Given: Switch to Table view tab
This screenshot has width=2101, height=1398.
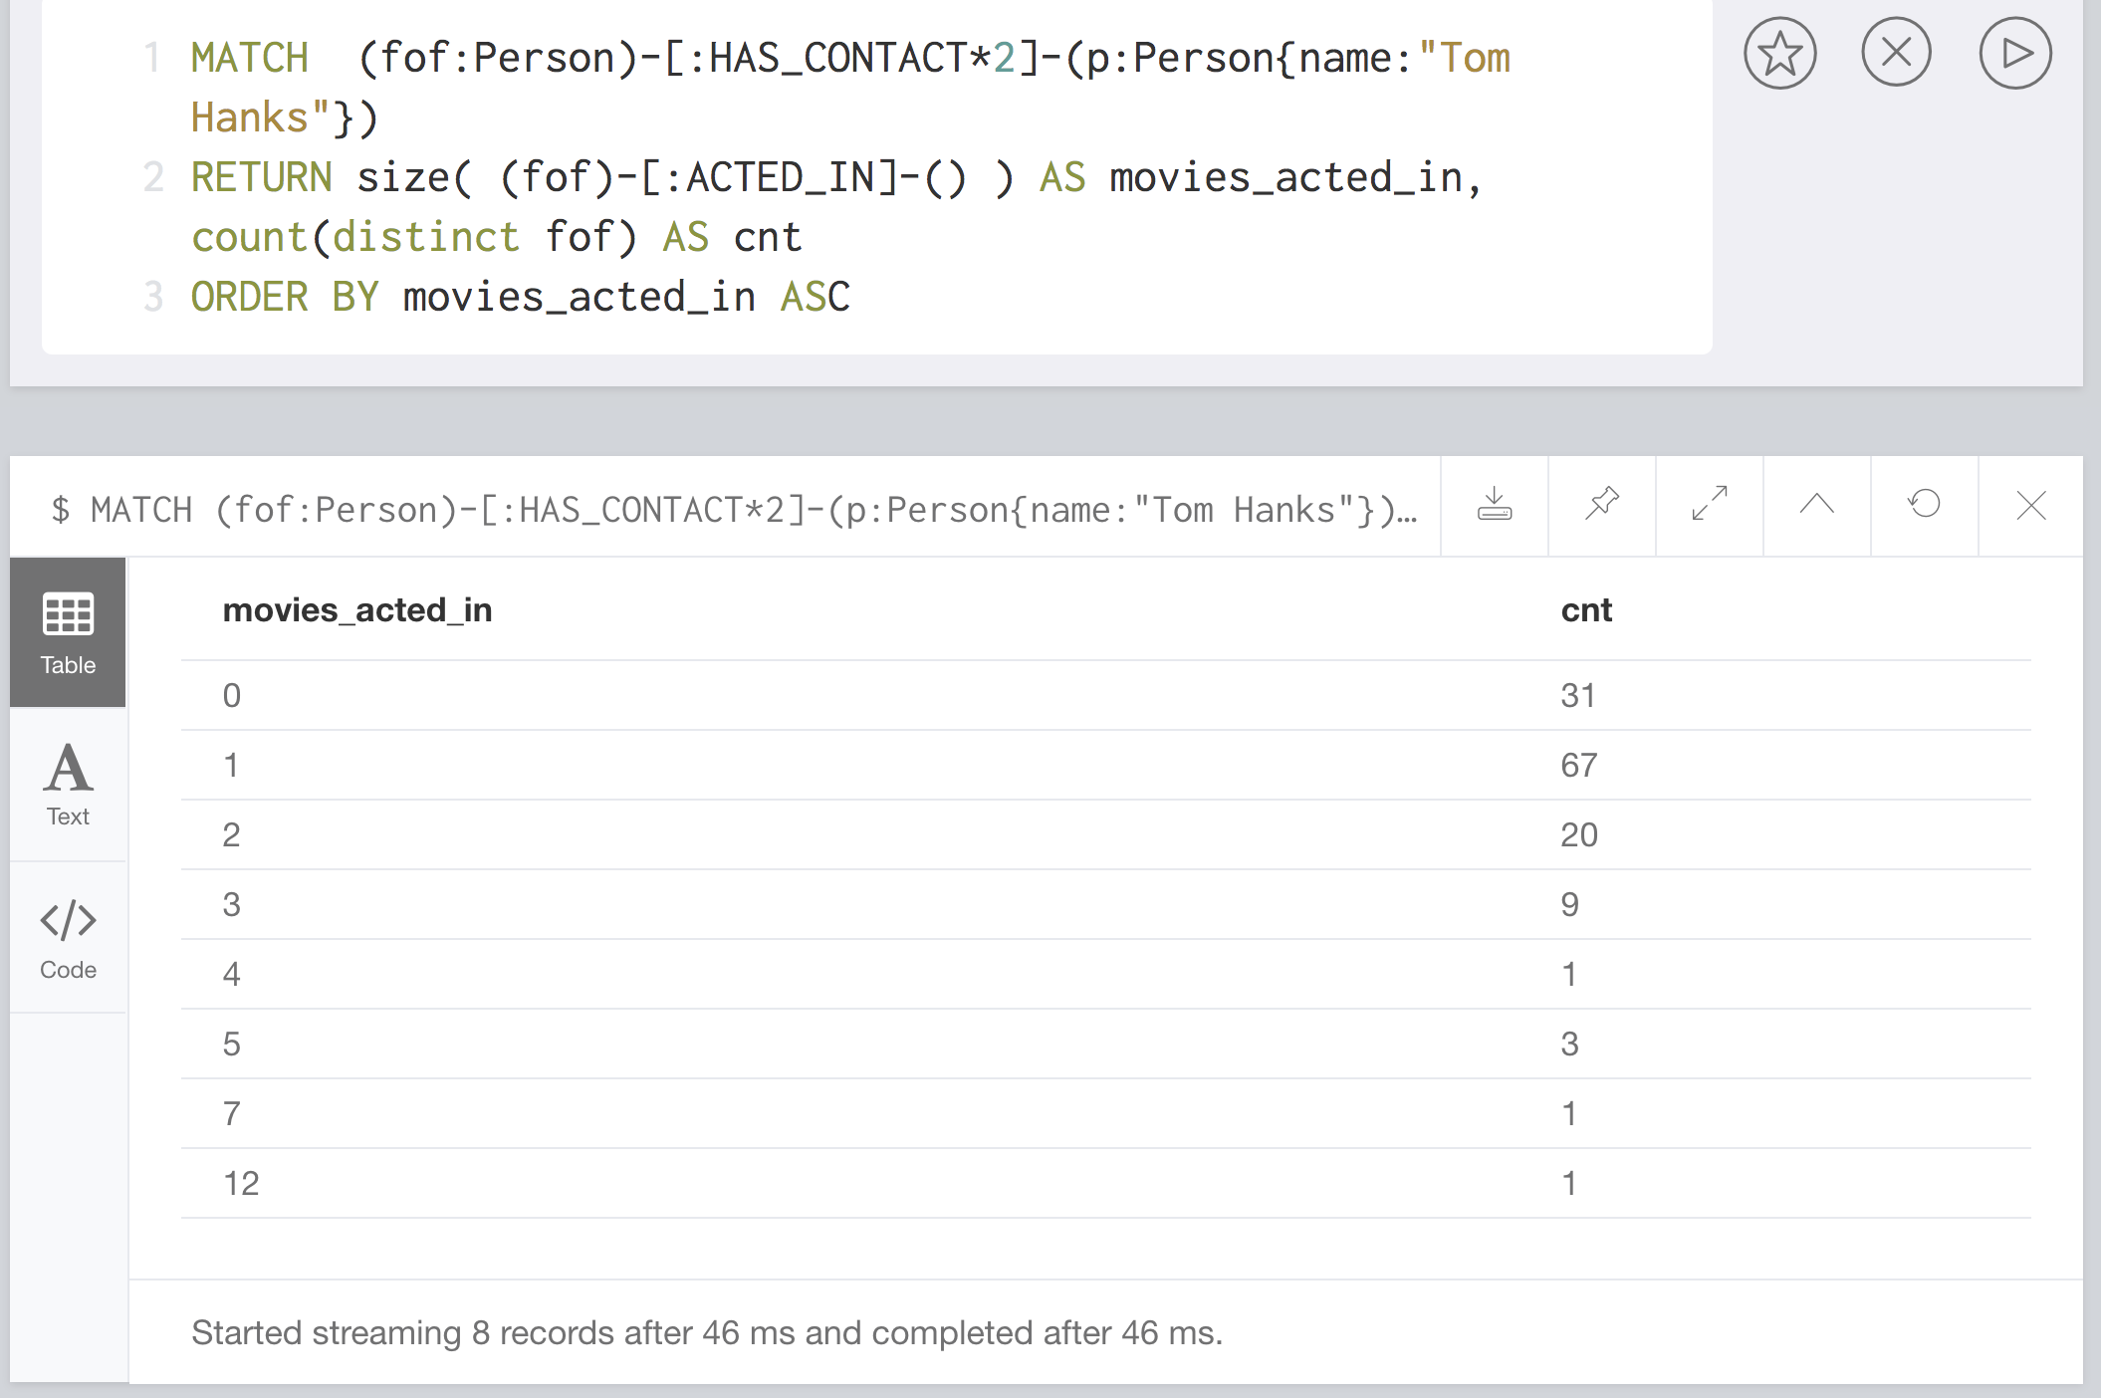Looking at the screenshot, I should (68, 633).
